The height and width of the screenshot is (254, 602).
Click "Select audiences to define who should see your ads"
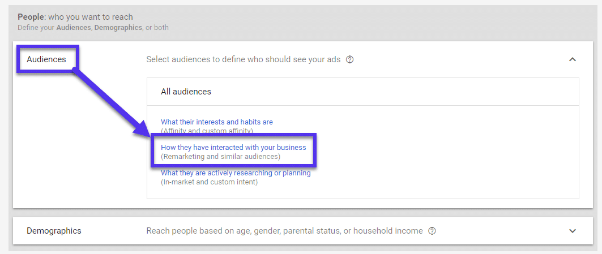244,59
